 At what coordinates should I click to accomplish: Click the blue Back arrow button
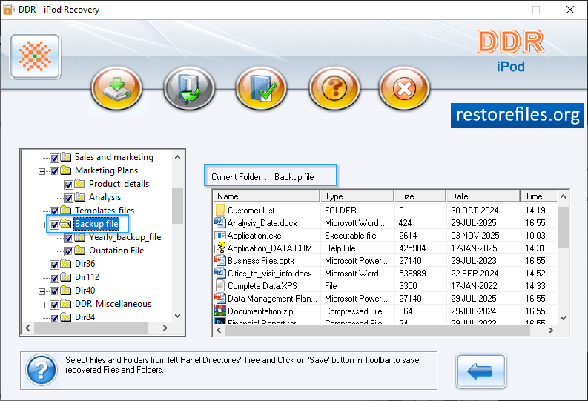pyautogui.click(x=481, y=371)
